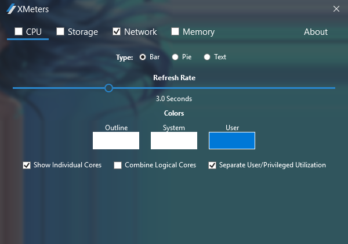
Task: Tick the Storage meter checkbox
Action: 60,31
